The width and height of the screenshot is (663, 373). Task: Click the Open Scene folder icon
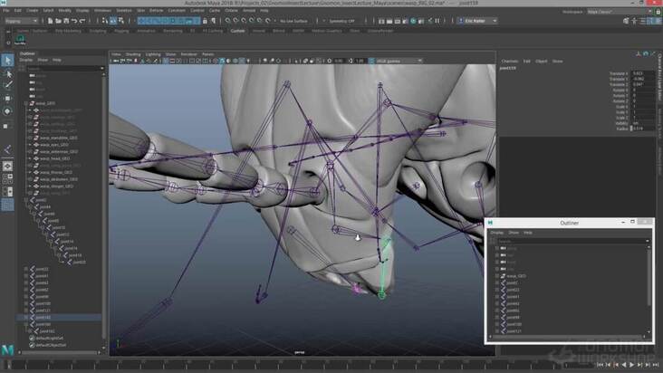pyautogui.click(x=58, y=21)
